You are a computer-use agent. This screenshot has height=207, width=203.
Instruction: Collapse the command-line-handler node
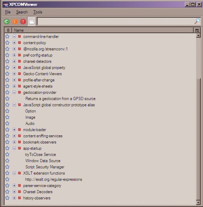coord(14,36)
